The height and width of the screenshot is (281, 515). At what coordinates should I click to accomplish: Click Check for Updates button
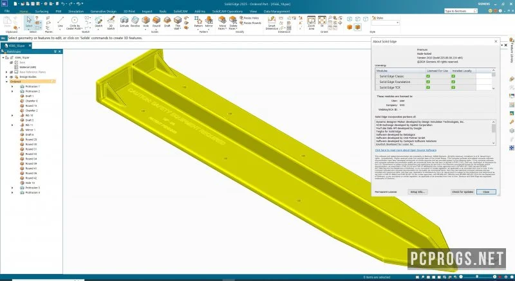coord(462,192)
